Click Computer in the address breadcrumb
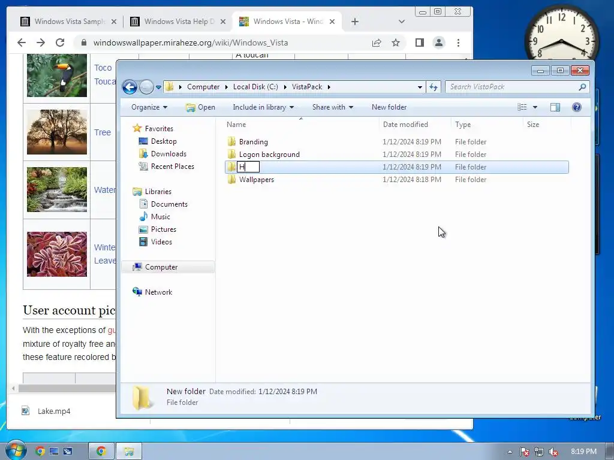The width and height of the screenshot is (614, 460). point(203,87)
